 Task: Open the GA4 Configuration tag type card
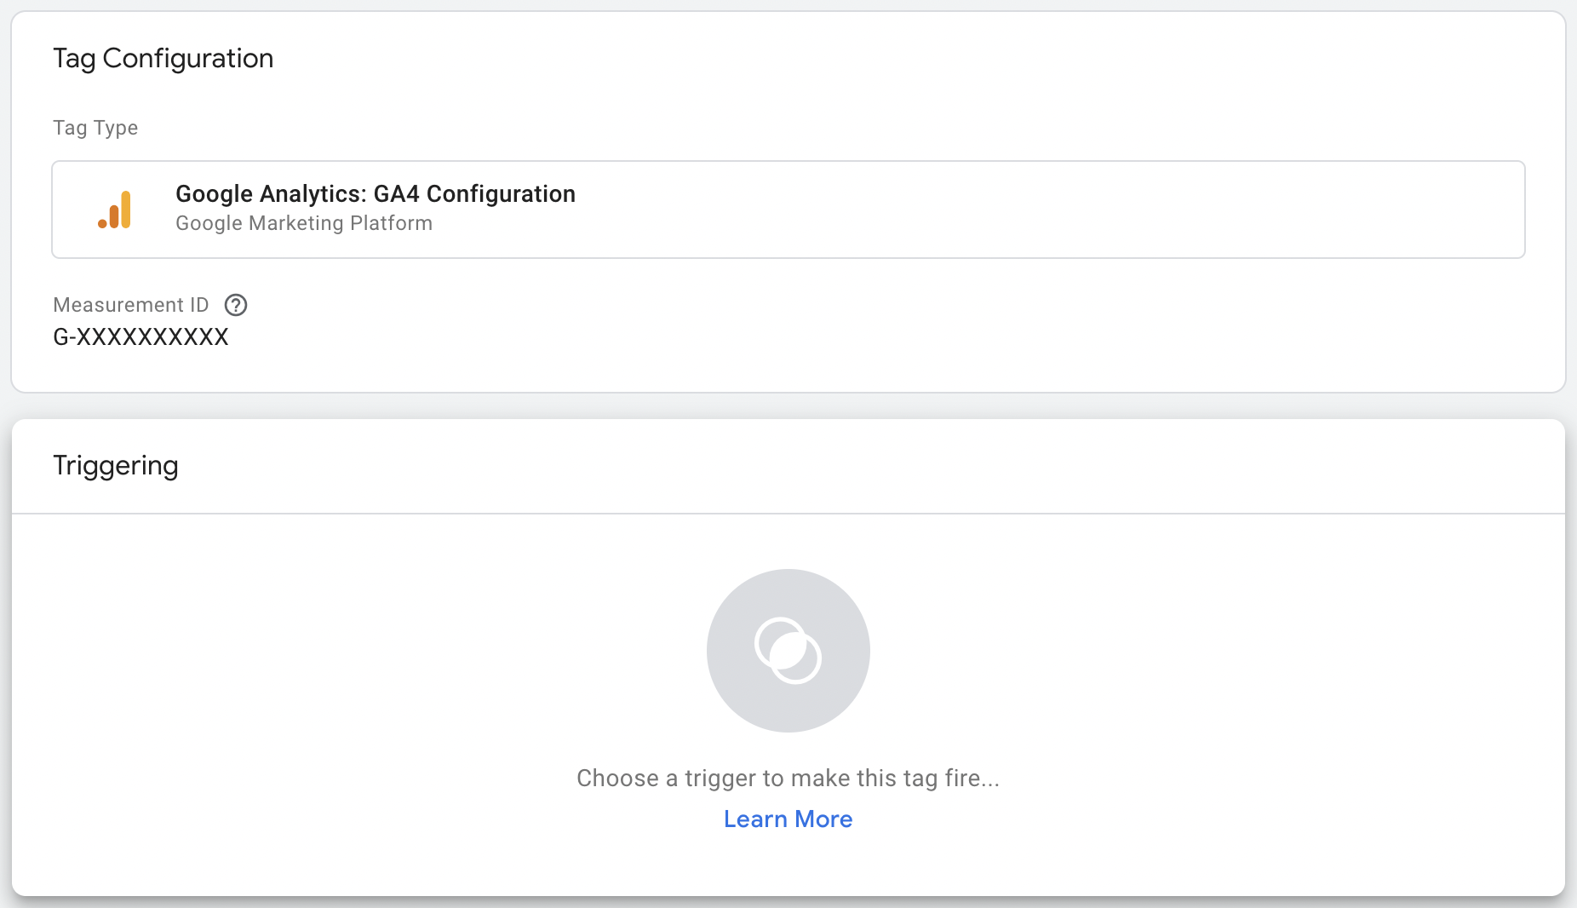pyautogui.click(x=788, y=209)
